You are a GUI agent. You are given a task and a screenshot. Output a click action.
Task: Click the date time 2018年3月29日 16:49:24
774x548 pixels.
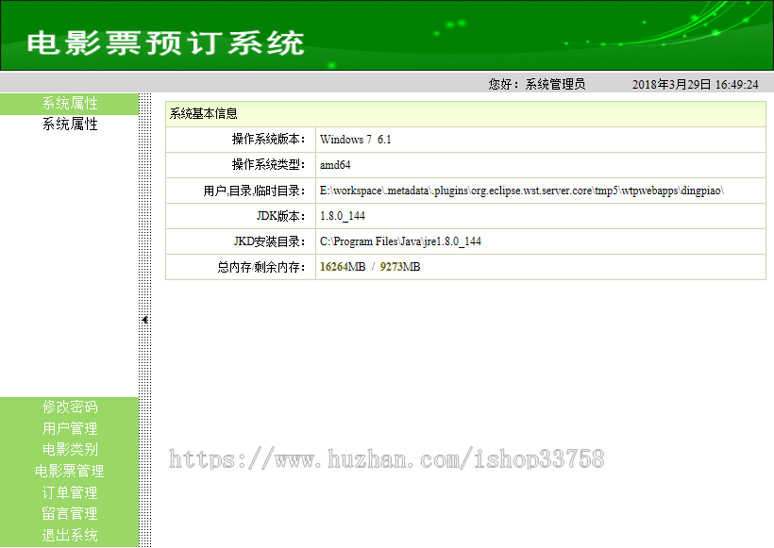coord(695,85)
